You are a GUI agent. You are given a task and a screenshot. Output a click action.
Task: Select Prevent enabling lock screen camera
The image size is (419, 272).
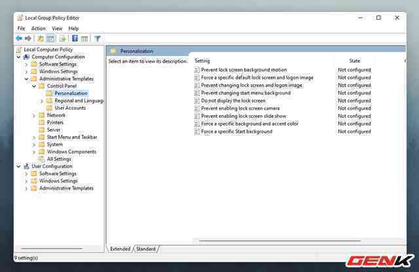pos(240,109)
